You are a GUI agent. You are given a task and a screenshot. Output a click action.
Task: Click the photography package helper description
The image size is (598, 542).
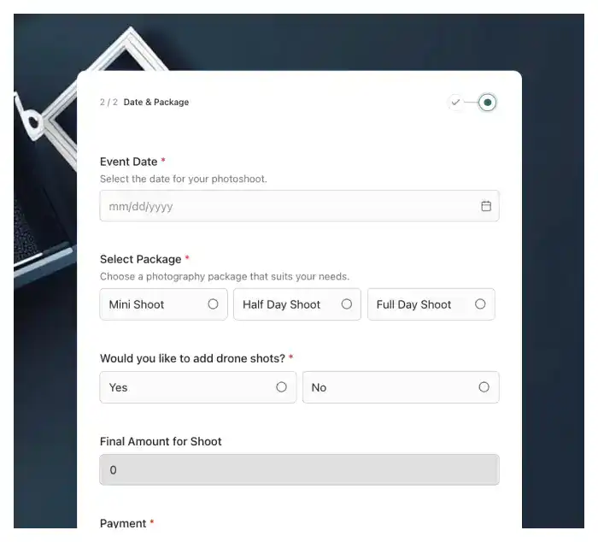click(225, 276)
